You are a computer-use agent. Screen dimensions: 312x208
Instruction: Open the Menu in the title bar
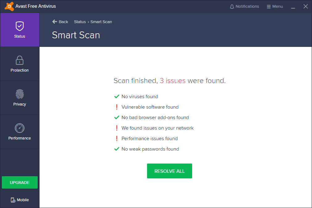[275, 6]
